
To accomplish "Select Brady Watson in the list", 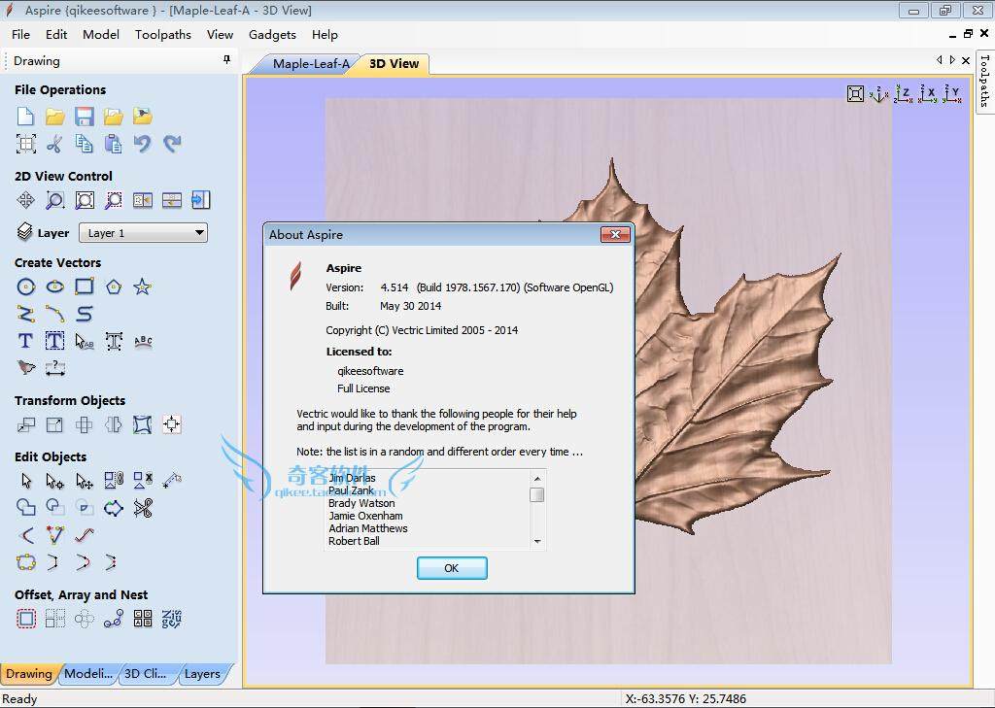I will click(x=361, y=503).
